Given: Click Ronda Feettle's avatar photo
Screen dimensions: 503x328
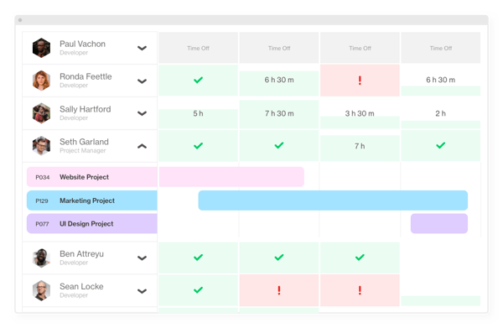Looking at the screenshot, I should (41, 81).
